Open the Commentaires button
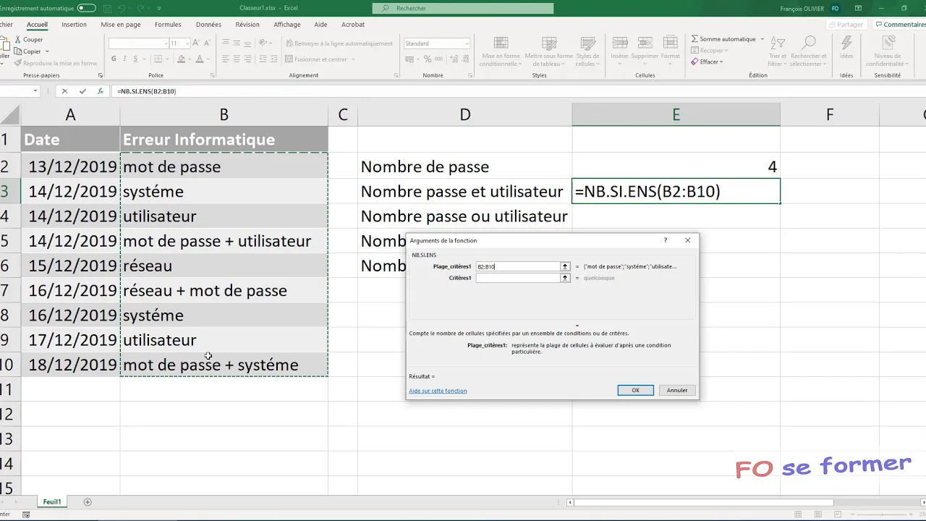Viewport: 926px width, 521px height. 900,25
